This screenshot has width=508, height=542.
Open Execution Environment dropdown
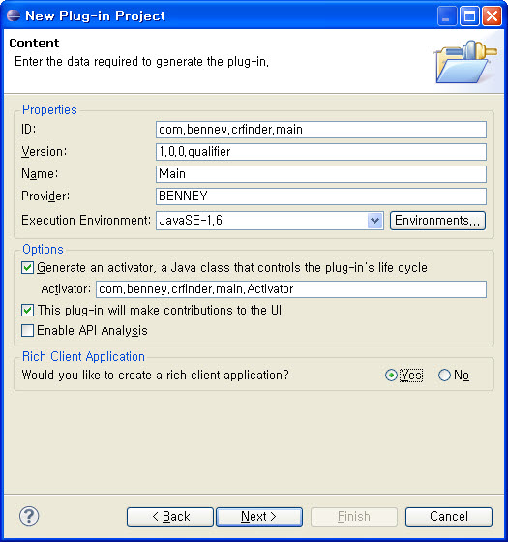(x=375, y=221)
